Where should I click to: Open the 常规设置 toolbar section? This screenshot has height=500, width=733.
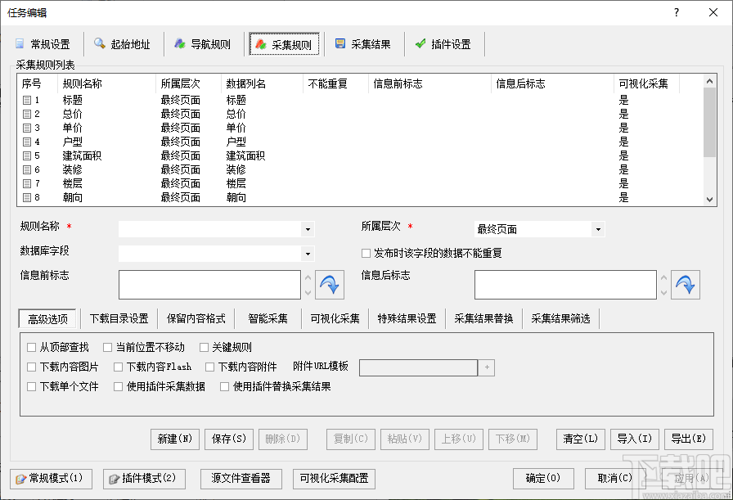click(42, 44)
